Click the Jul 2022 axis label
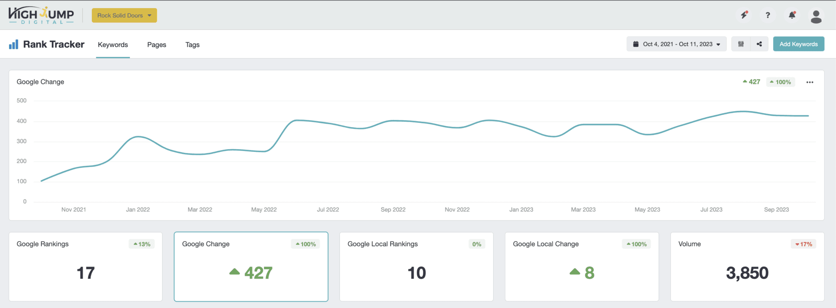The width and height of the screenshot is (836, 308). click(328, 209)
